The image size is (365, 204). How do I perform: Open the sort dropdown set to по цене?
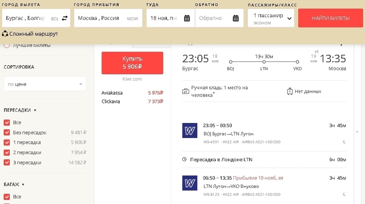coord(45,84)
